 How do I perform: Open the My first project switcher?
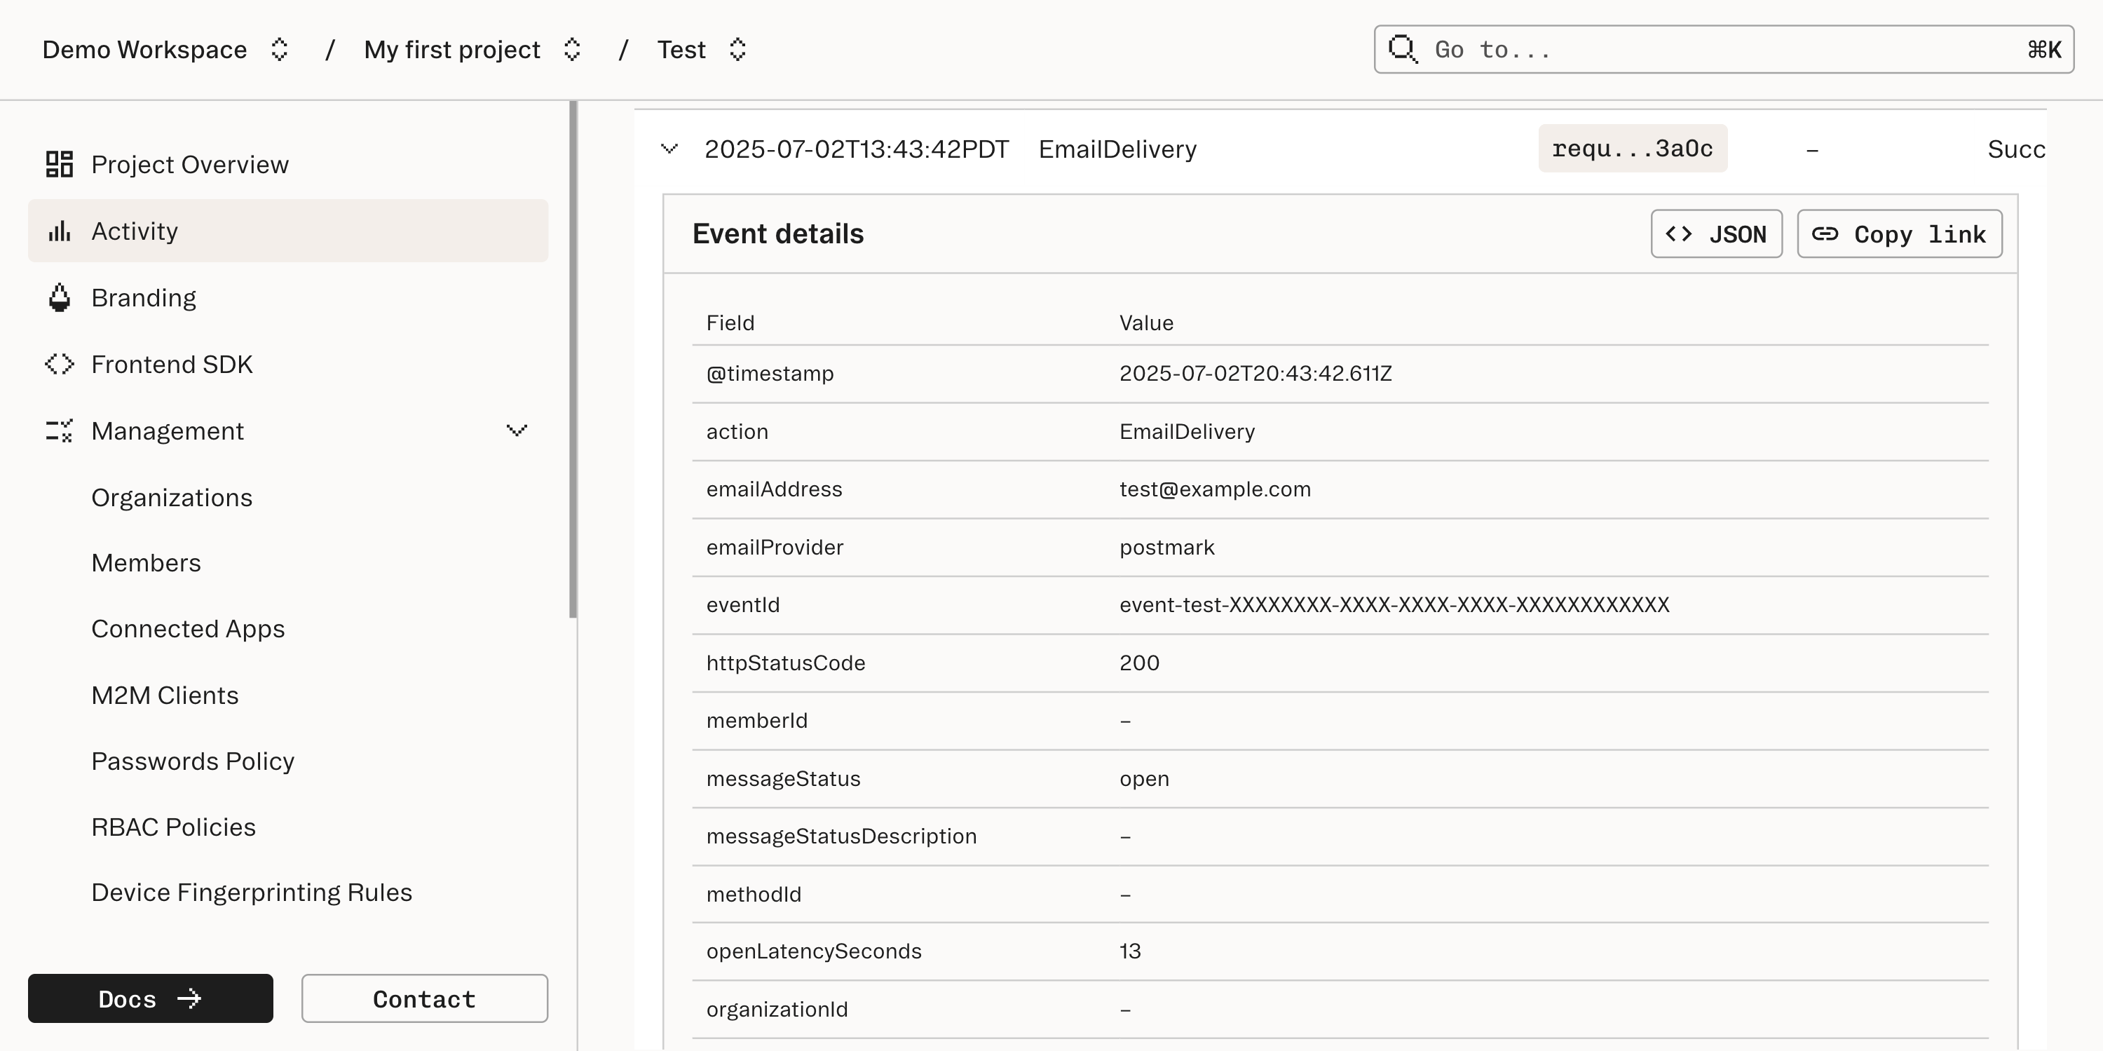(572, 49)
